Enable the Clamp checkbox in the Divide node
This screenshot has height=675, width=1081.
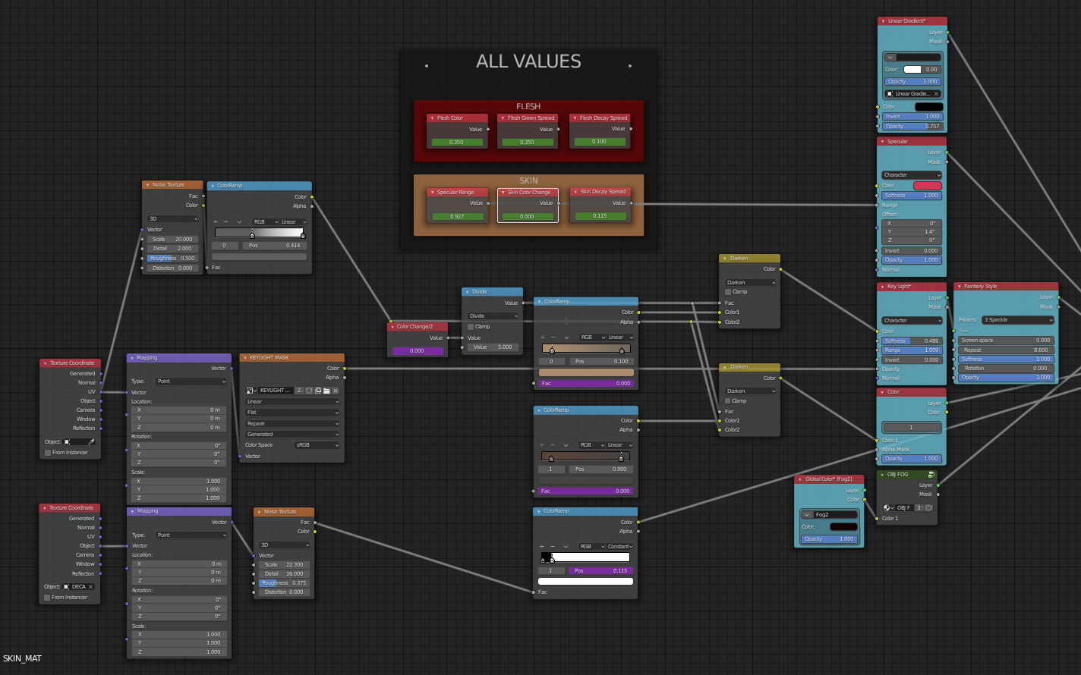pos(471,327)
